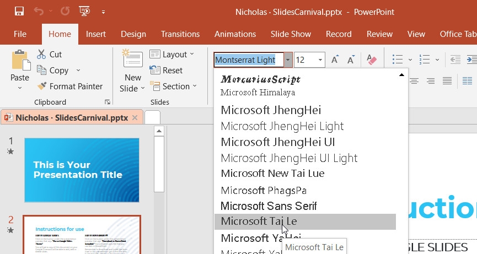This screenshot has width=477, height=254.
Task: Activate the Format Painter
Action: [69, 87]
